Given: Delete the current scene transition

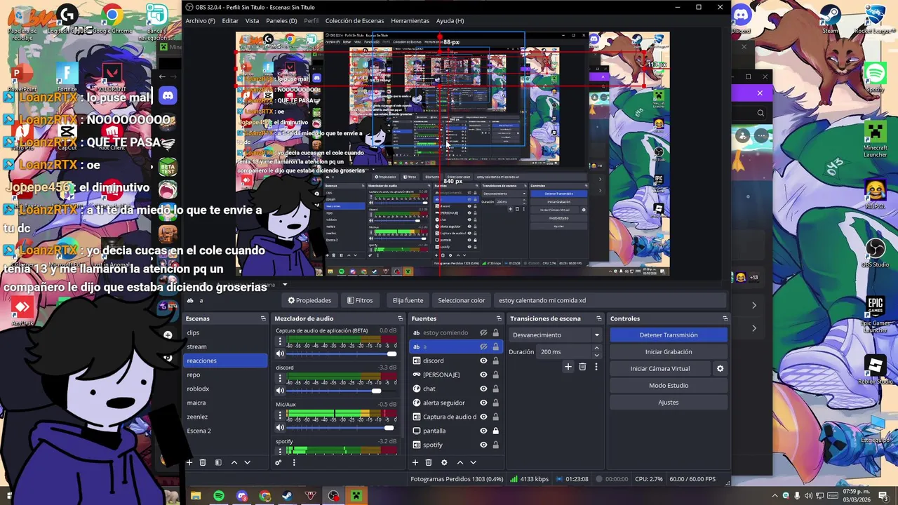Looking at the screenshot, I should tap(582, 367).
